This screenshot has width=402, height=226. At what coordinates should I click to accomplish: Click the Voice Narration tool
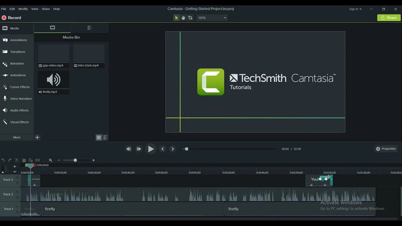(x=17, y=99)
